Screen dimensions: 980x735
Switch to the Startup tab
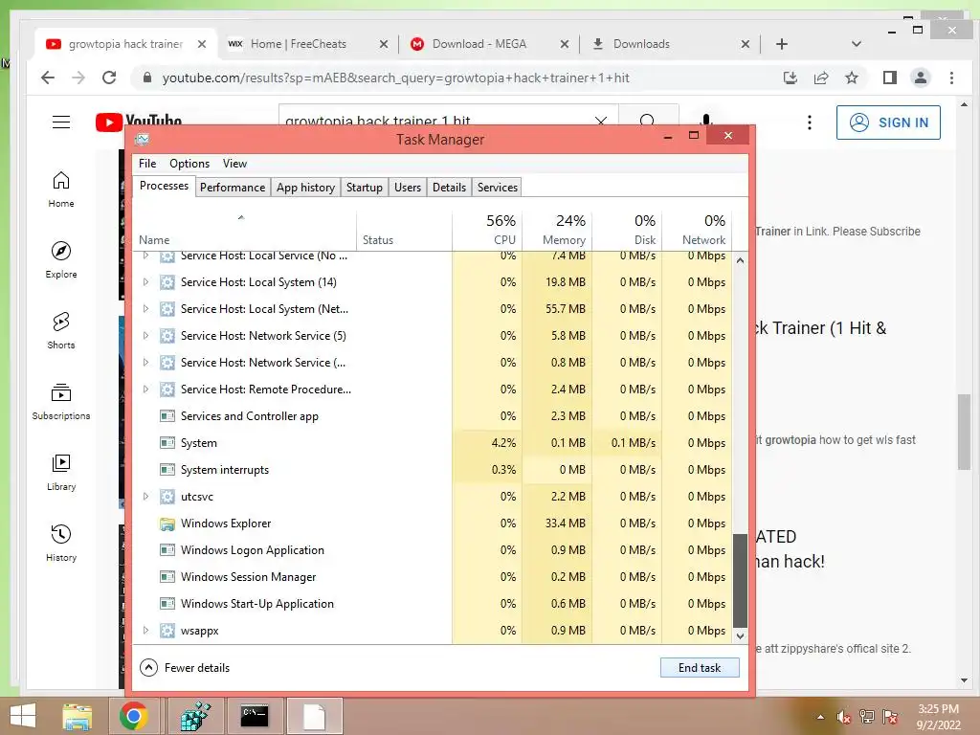tap(365, 187)
